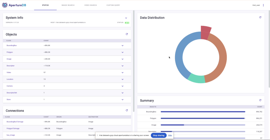Screen dimensions: 270x140
Task: Expand the Polygon object row
Action: coord(122,52)
